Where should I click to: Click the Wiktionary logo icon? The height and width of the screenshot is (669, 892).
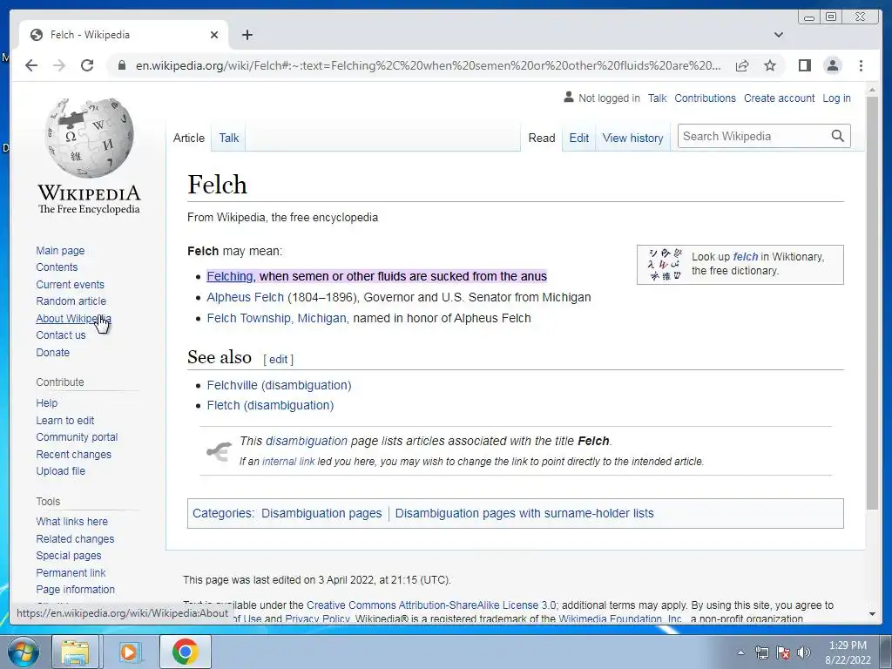pos(665,265)
